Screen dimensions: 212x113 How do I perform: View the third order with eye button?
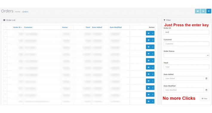148,47
